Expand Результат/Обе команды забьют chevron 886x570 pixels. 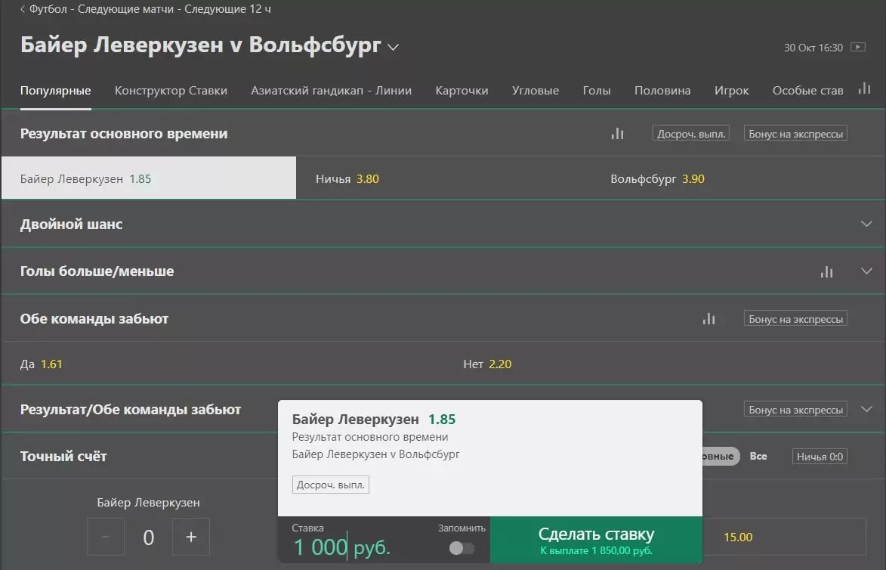pyautogui.click(x=866, y=409)
